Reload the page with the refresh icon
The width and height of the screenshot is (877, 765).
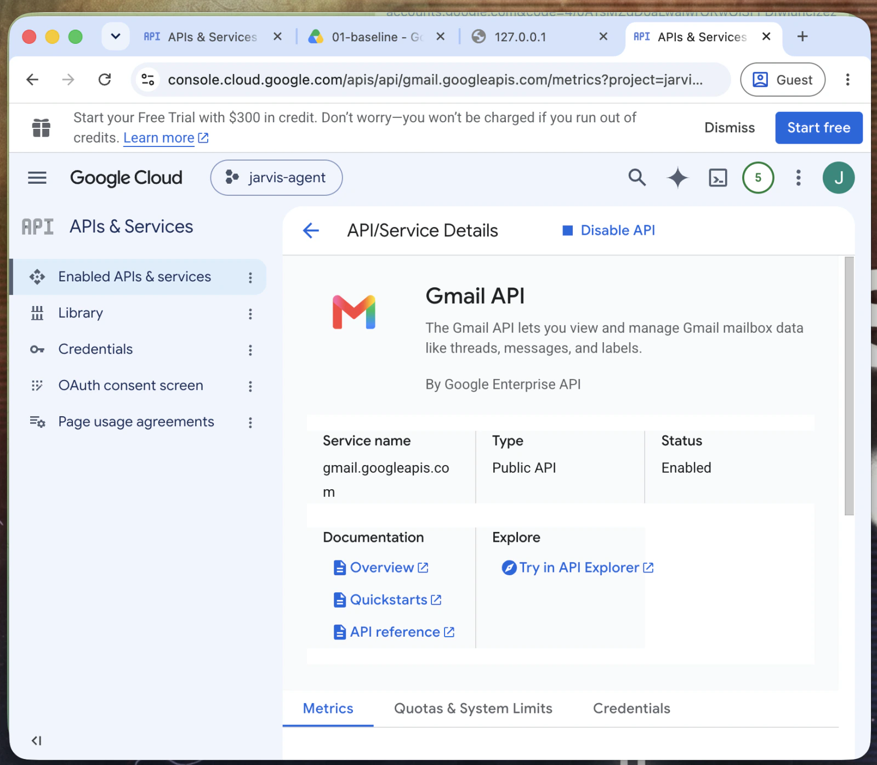[105, 80]
